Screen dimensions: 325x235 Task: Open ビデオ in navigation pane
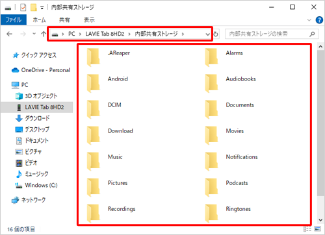click(x=31, y=163)
